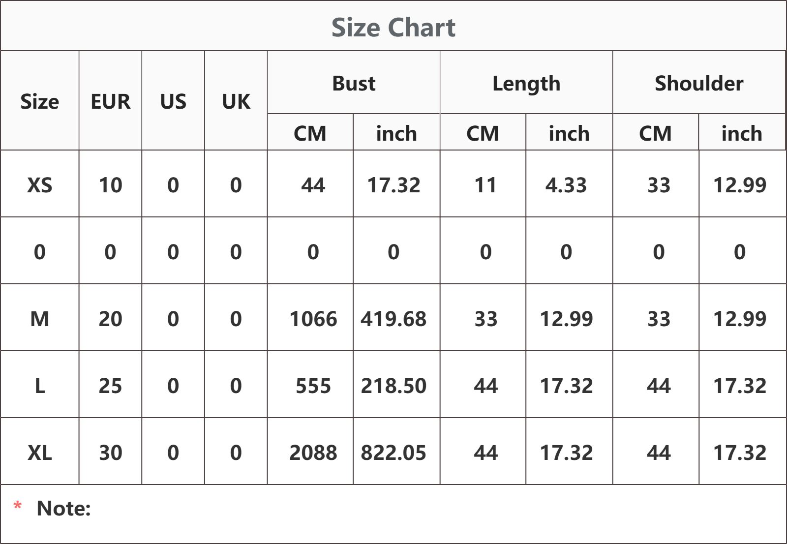This screenshot has height=544, width=787.
Task: Click the XL size row label
Action: [40, 453]
